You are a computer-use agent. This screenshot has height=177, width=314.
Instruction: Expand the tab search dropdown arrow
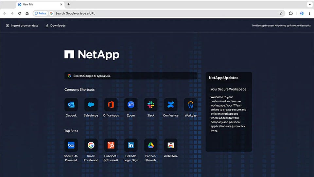click(310, 4)
